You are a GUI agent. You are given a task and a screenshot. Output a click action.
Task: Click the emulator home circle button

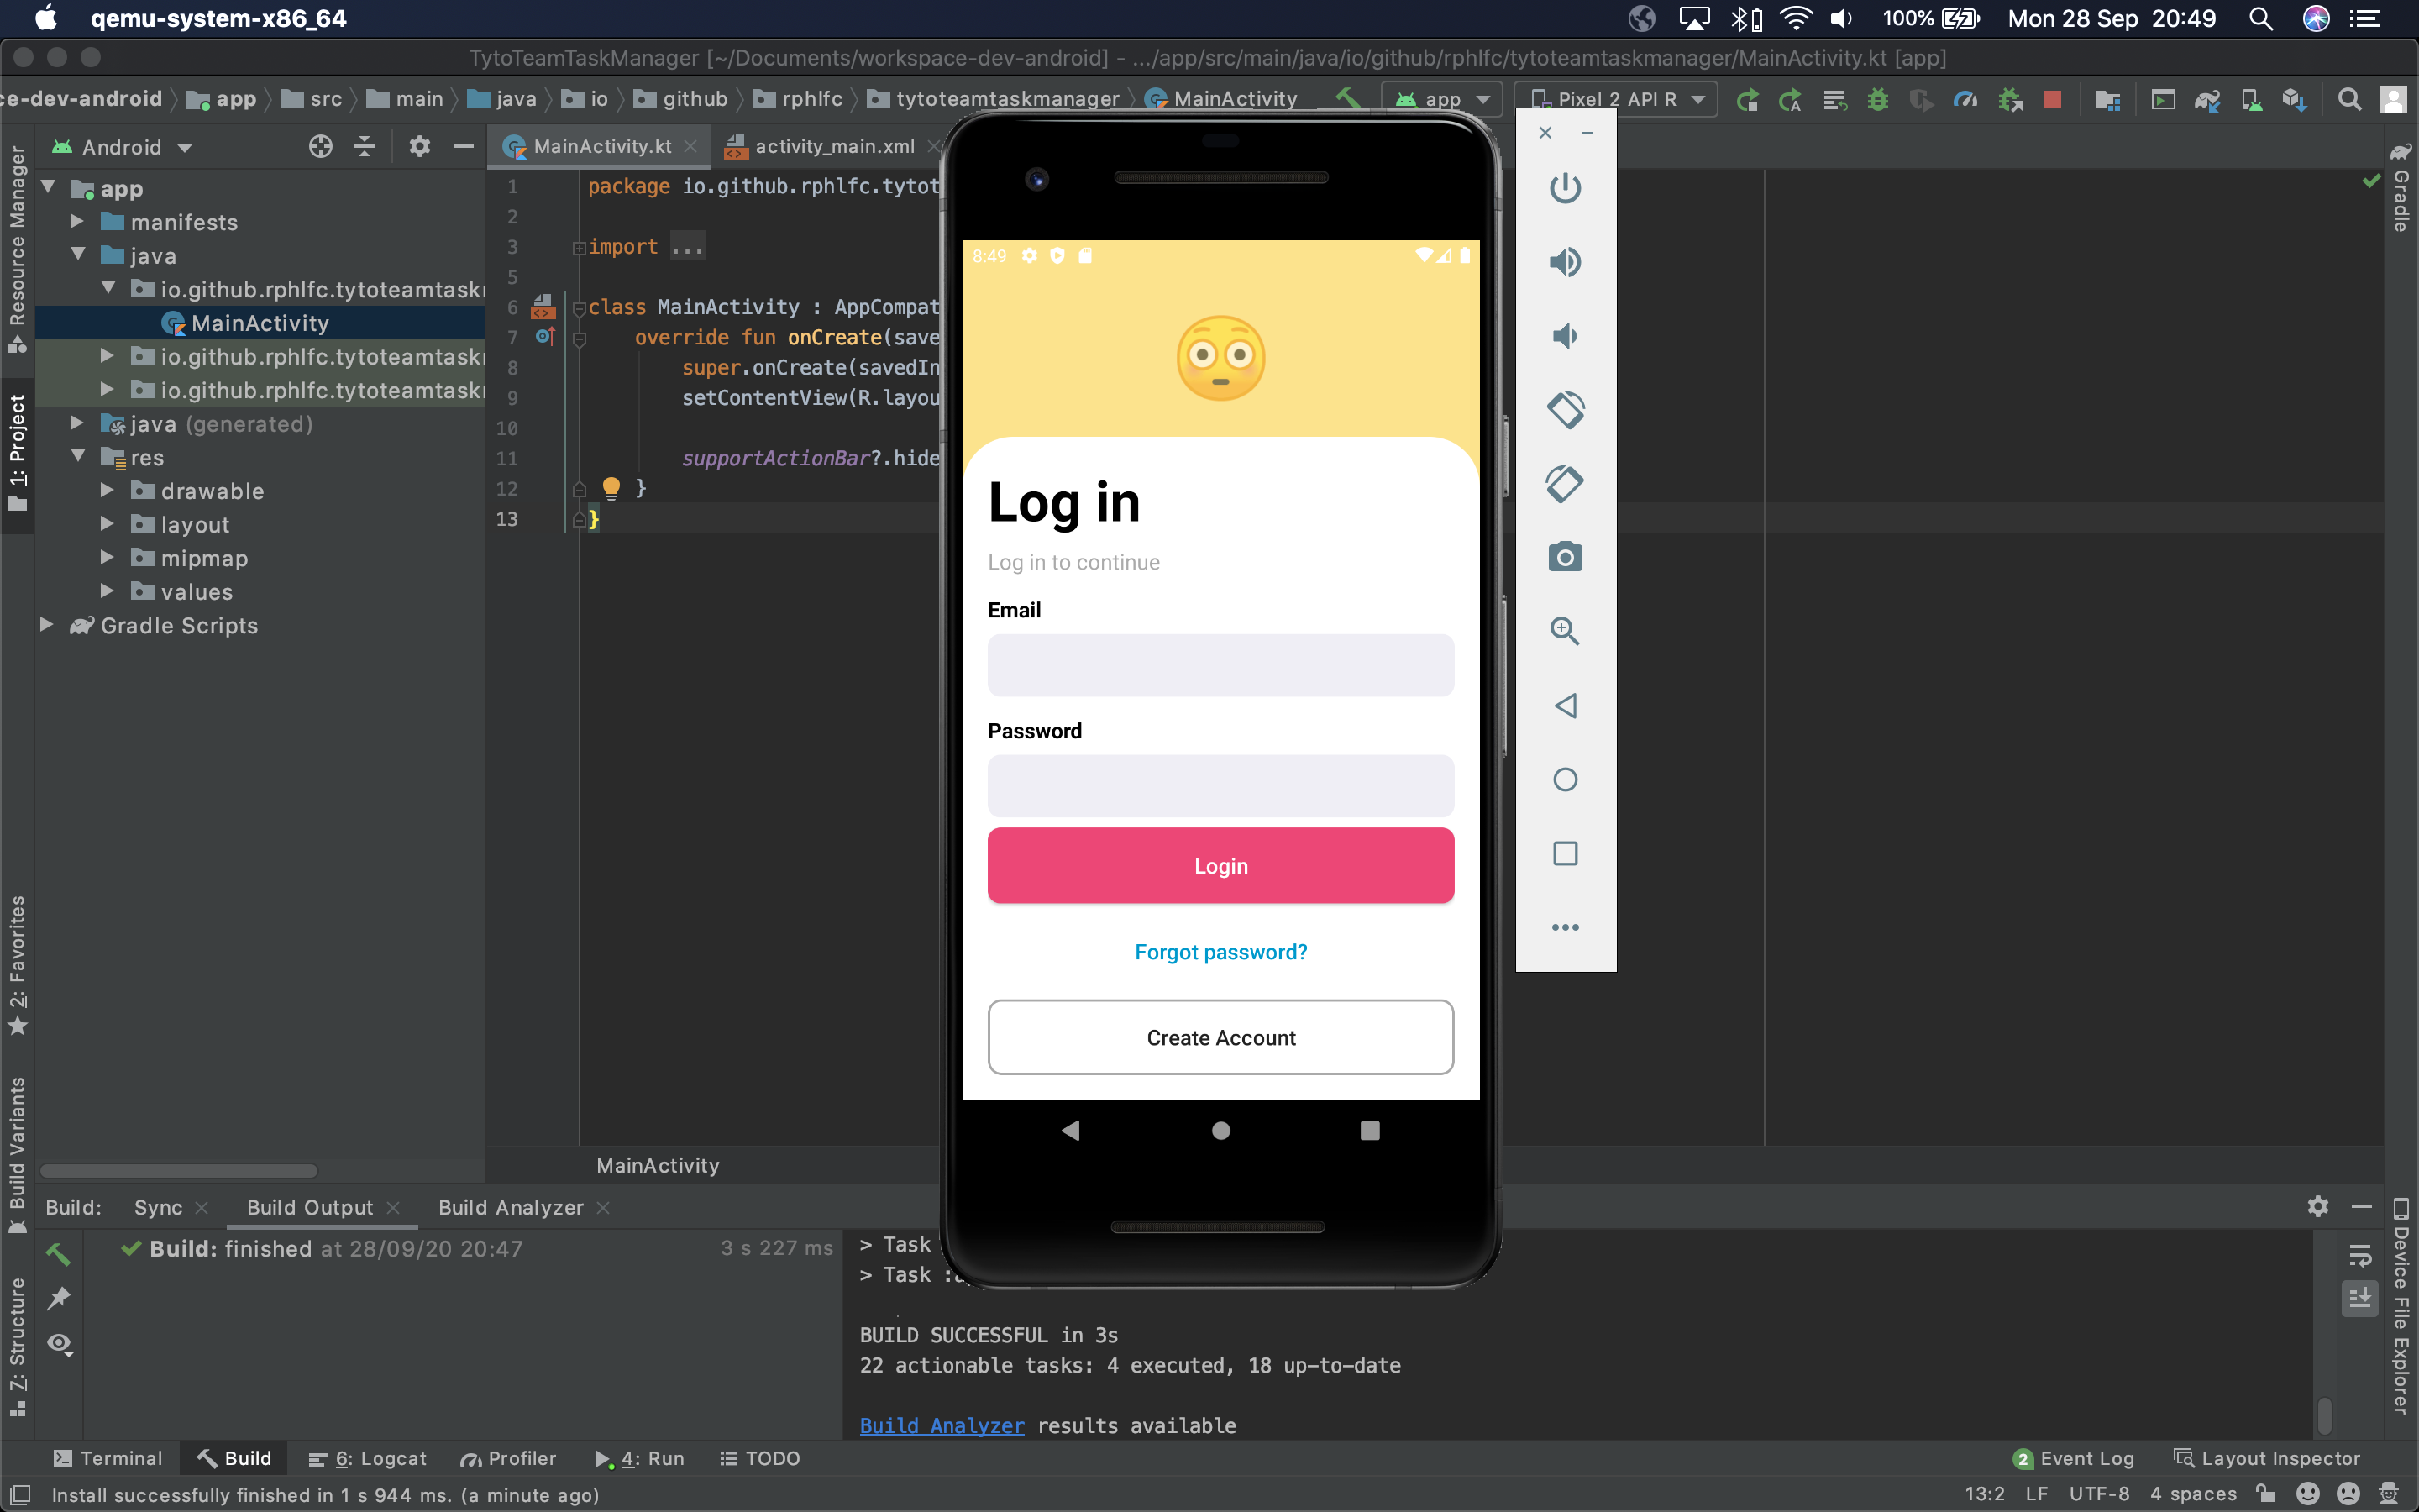point(1220,1131)
